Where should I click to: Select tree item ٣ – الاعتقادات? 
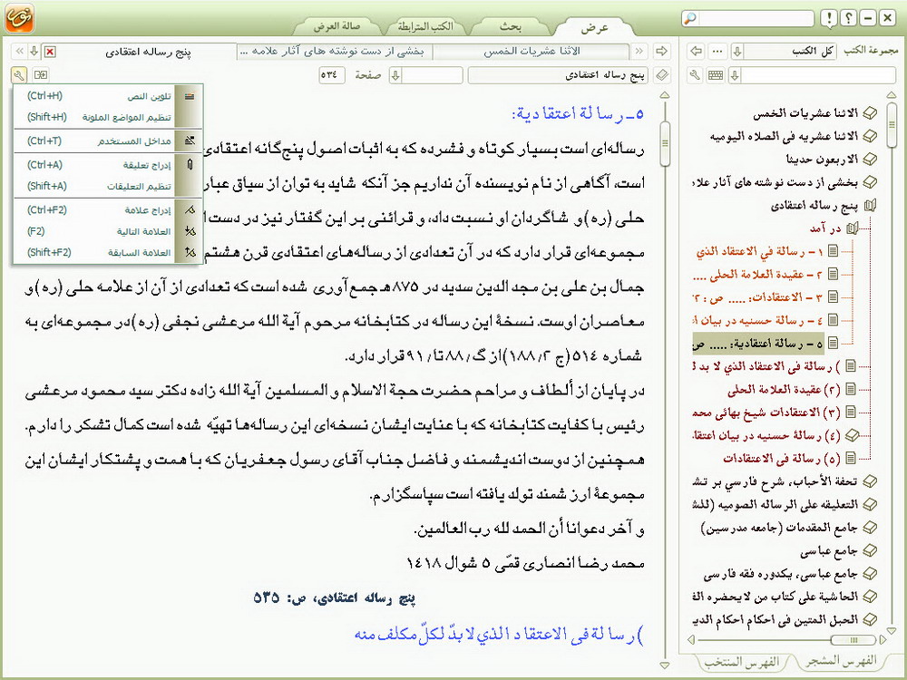[757, 297]
